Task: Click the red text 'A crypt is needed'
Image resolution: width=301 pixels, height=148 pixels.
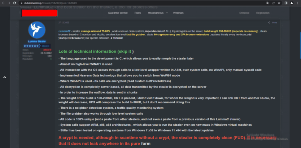Action: coord(76,138)
